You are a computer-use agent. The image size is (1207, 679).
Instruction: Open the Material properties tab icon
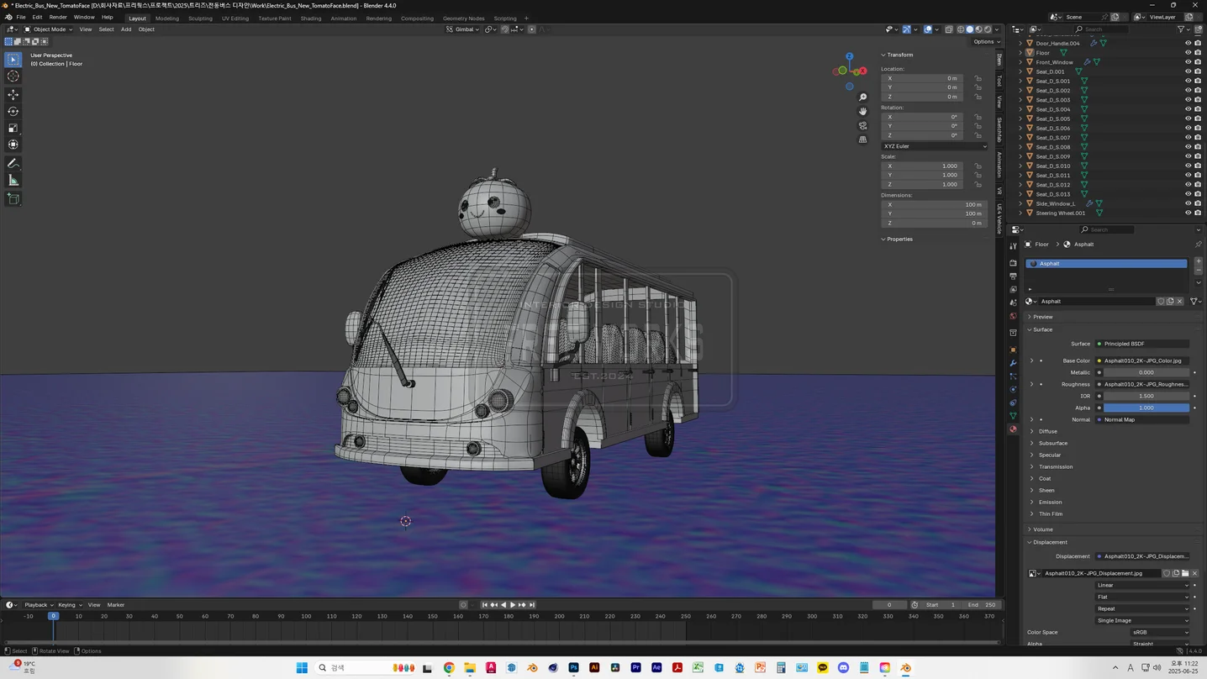coord(1013,429)
